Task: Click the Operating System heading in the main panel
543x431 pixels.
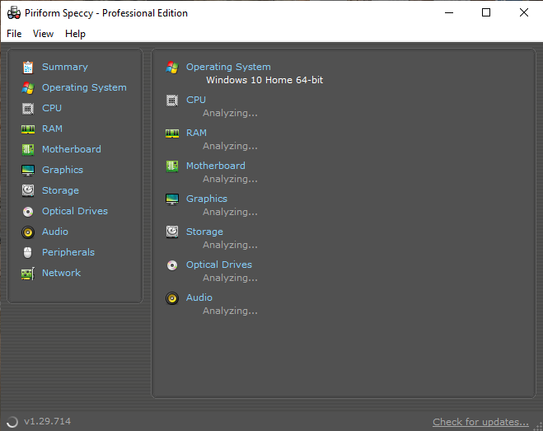Action: point(228,67)
